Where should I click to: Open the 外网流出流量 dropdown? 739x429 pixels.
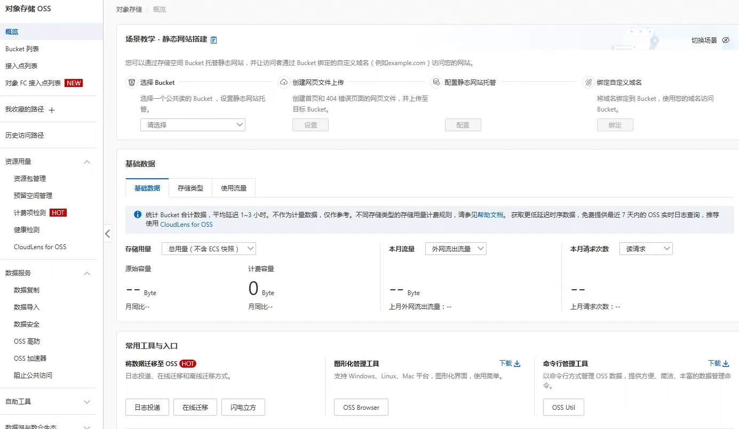click(x=456, y=249)
